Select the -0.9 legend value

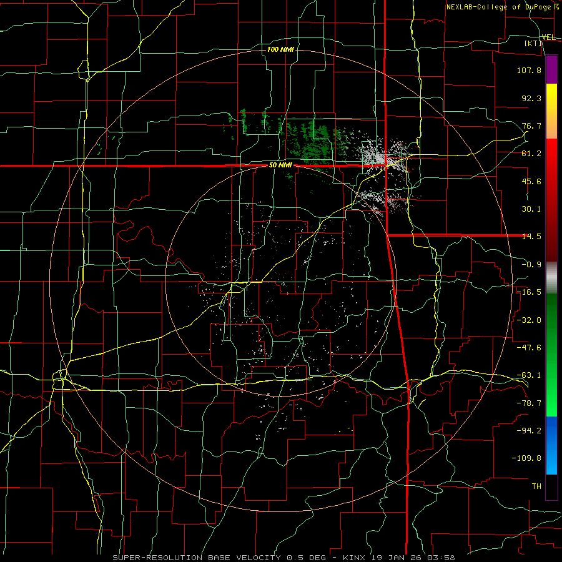[x=531, y=265]
